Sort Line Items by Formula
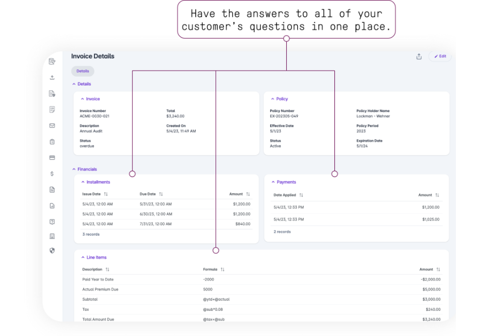This screenshot has width=477, height=336. [222, 269]
